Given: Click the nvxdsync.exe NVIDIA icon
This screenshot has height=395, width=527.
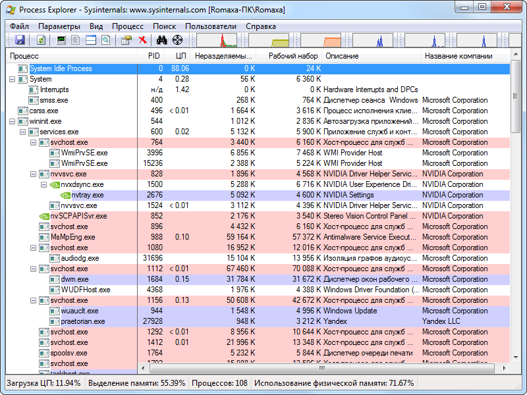Looking at the screenshot, I should [55, 185].
